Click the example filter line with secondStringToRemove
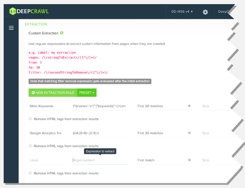The width and height of the screenshot is (245, 188). (68, 73)
